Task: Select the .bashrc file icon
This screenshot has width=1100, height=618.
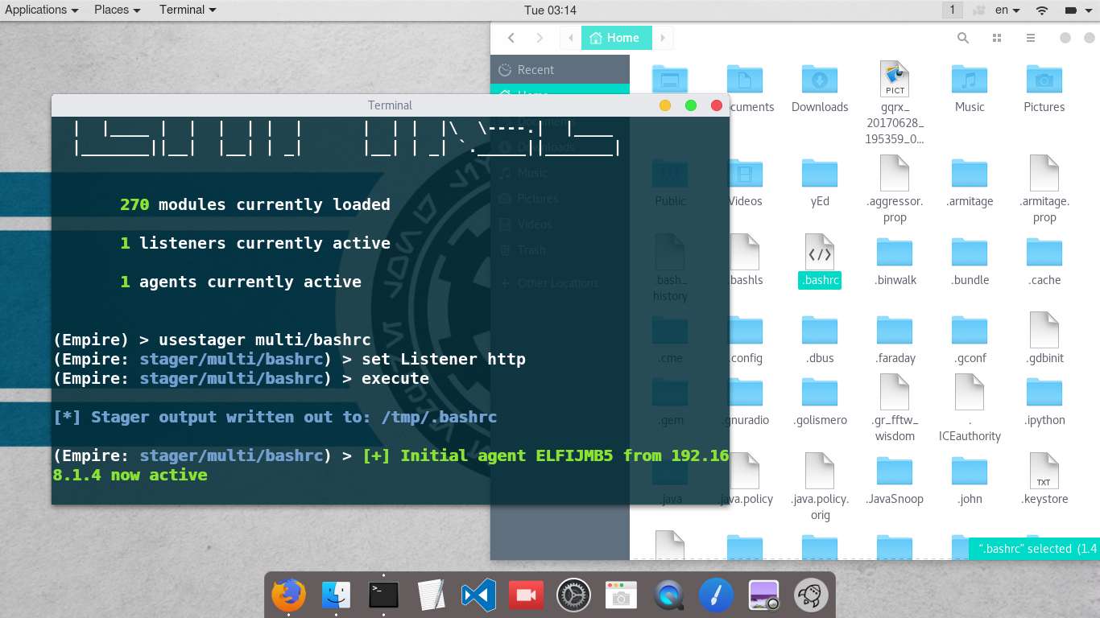Action: click(820, 252)
